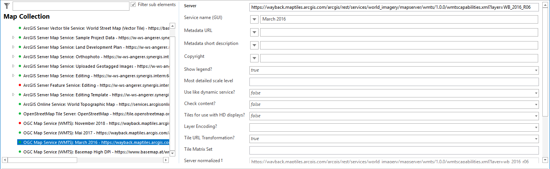550x169 pixels.
Task: Click into the Server URL field
Action: [393, 7]
